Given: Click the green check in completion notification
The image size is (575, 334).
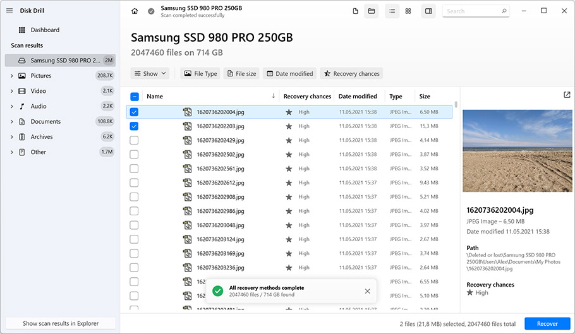Looking at the screenshot, I should (218, 291).
